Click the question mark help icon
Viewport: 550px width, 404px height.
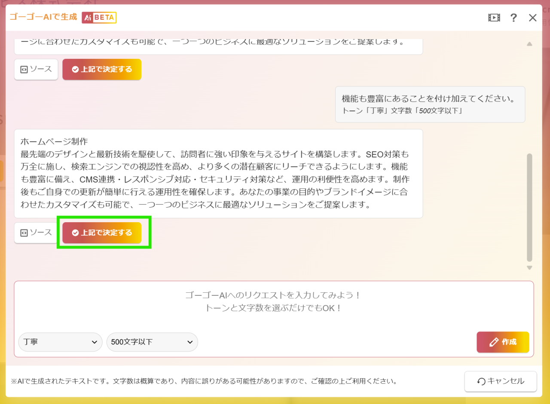(513, 18)
